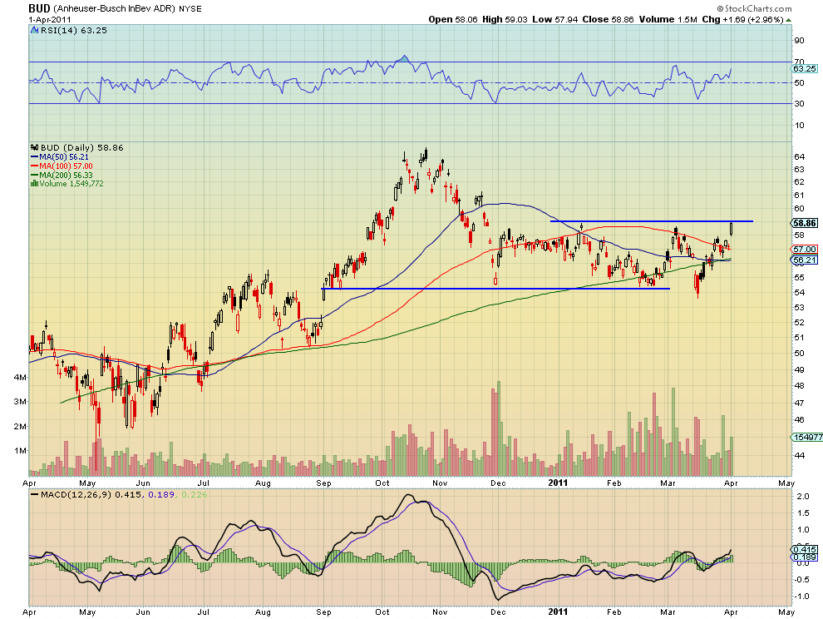Click the 3M volume axis label
Viewport: 823px width, 619px height.
(20, 402)
